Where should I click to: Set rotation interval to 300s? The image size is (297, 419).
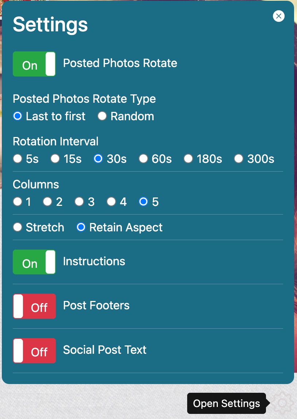(x=239, y=158)
